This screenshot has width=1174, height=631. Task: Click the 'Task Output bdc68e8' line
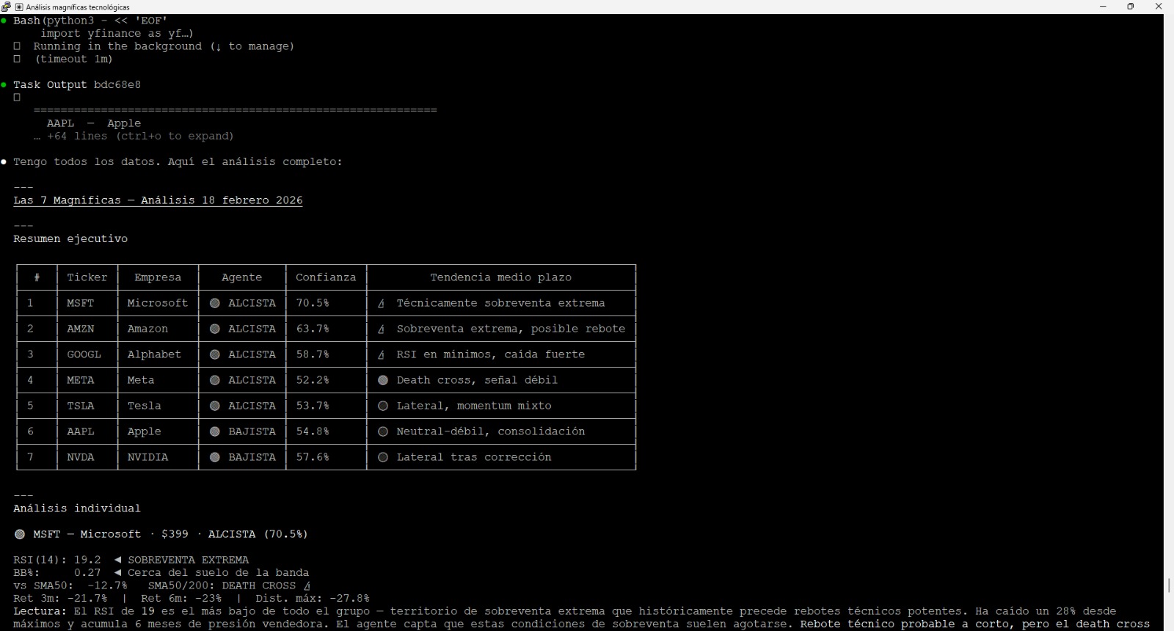tap(77, 85)
